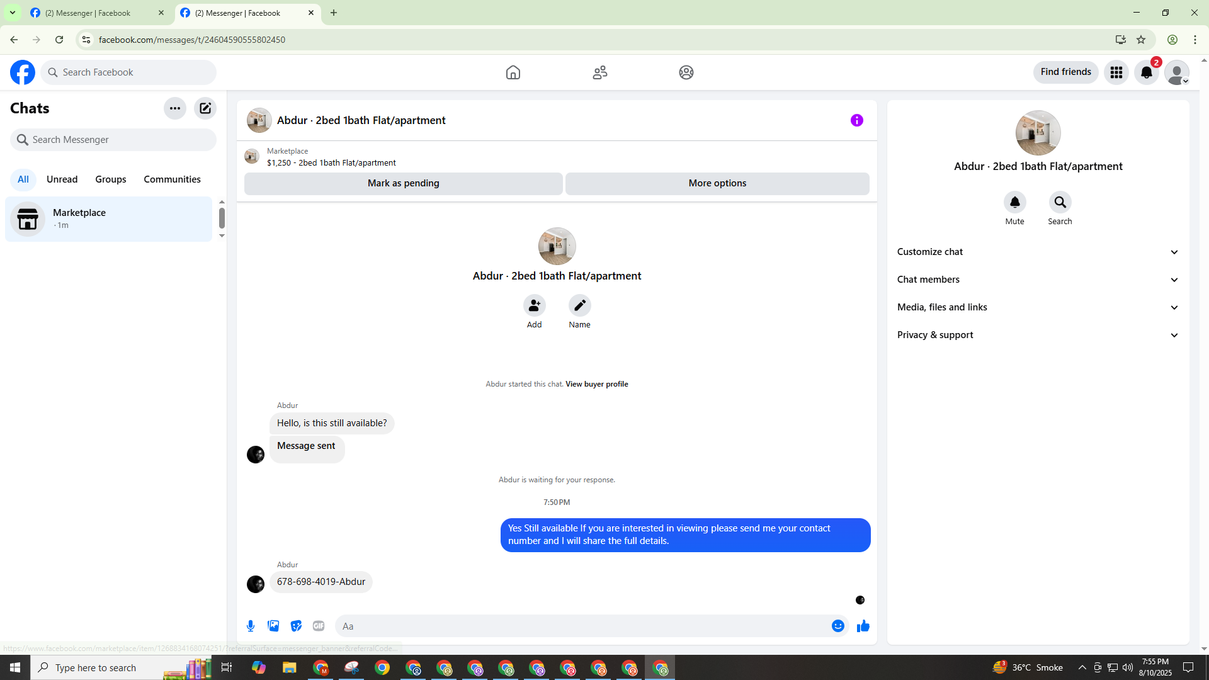Screen dimensions: 1209x680
Task: Open the attach photo icon
Action: 273,626
